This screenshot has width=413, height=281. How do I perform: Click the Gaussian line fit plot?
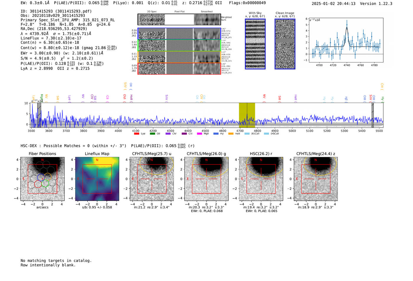pyautogui.click(x=345, y=40)
